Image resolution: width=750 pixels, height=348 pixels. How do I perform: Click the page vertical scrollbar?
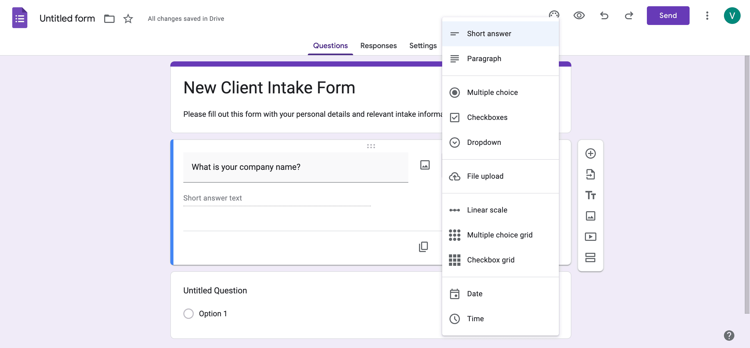coord(747,185)
